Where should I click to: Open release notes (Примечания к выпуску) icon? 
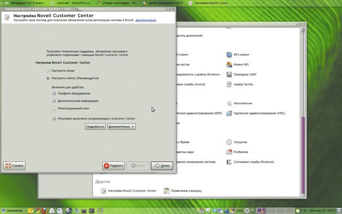(166, 191)
